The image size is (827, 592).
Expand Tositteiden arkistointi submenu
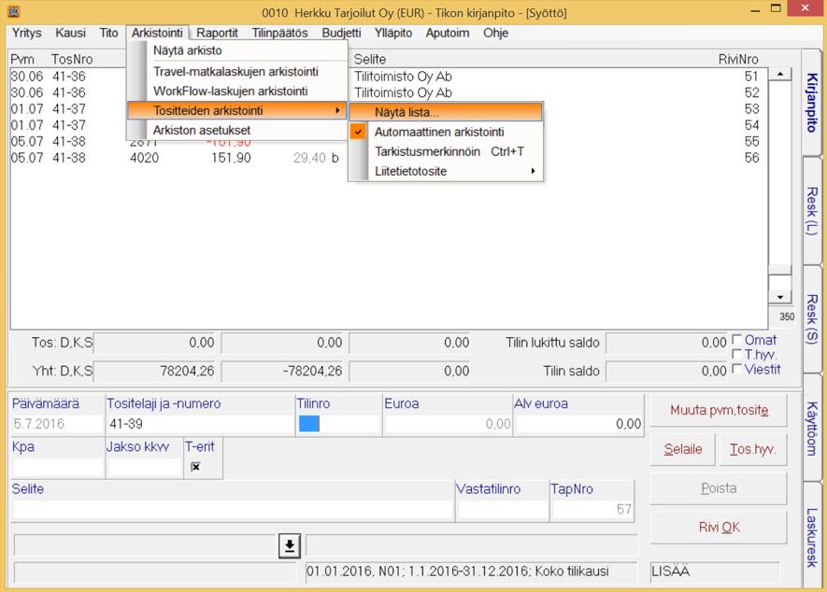(x=236, y=111)
